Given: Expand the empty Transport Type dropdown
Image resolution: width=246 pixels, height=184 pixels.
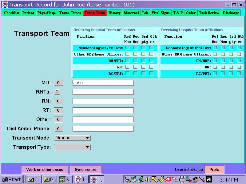Looking at the screenshot, I should coord(72,147).
